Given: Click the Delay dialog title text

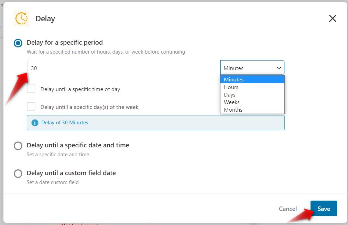Looking at the screenshot, I should [45, 19].
